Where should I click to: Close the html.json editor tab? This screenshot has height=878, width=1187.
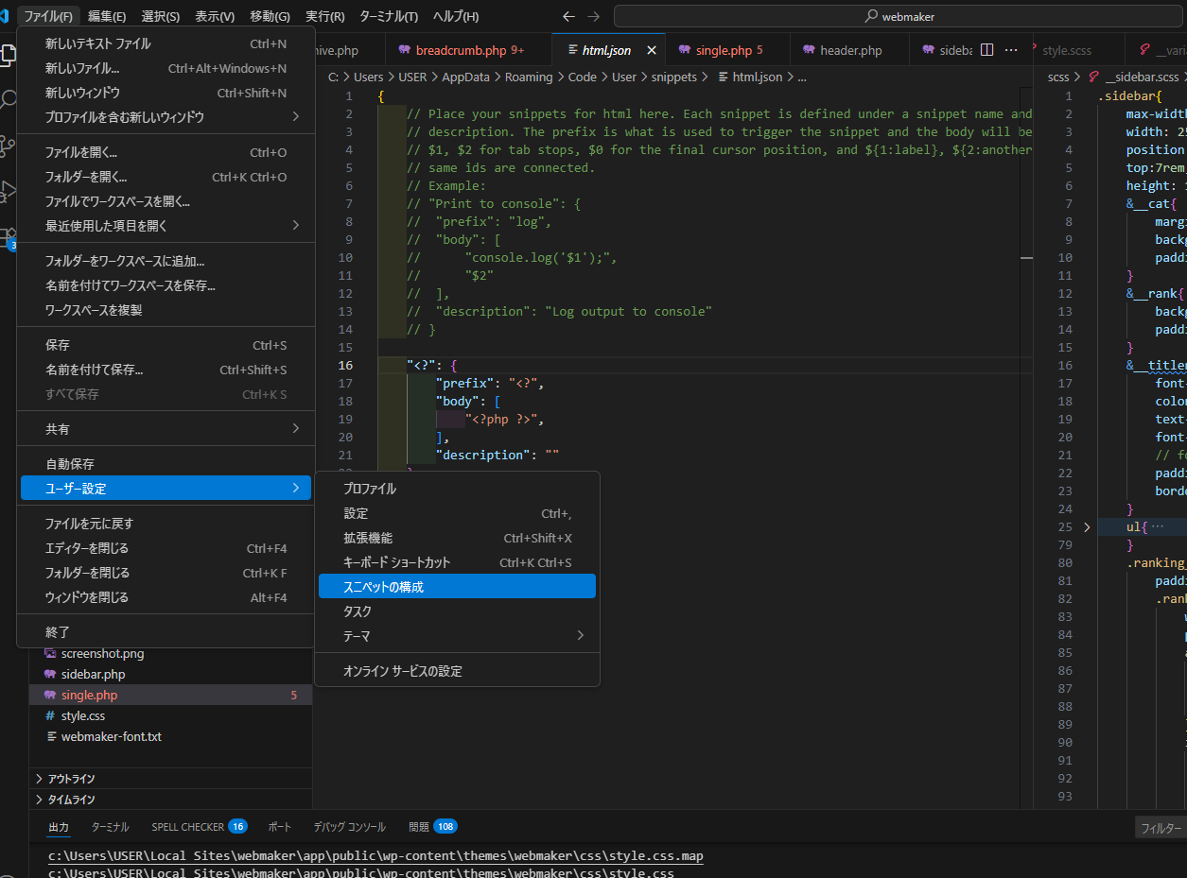click(x=651, y=50)
